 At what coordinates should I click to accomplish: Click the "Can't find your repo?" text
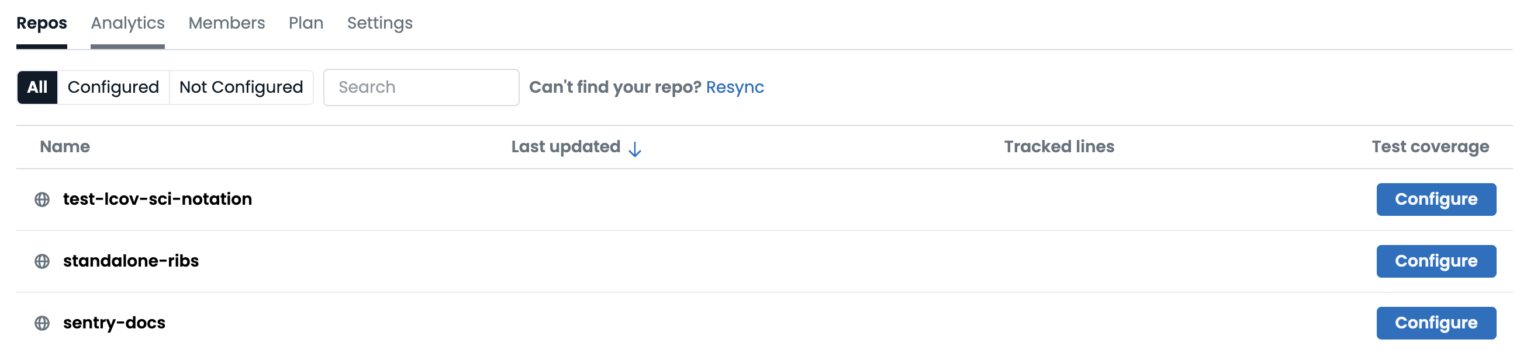pos(616,87)
